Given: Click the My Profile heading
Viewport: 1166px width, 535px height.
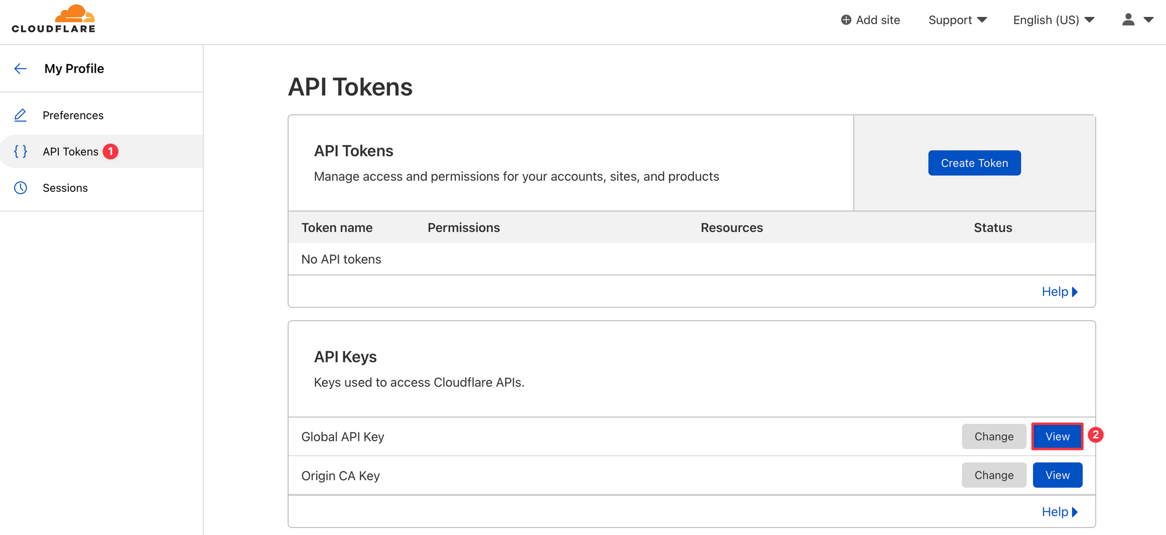Looking at the screenshot, I should (x=74, y=69).
